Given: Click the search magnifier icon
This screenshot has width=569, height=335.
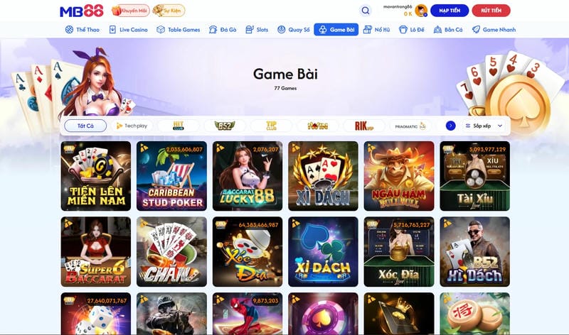Looking at the screenshot, I should [x=366, y=11].
